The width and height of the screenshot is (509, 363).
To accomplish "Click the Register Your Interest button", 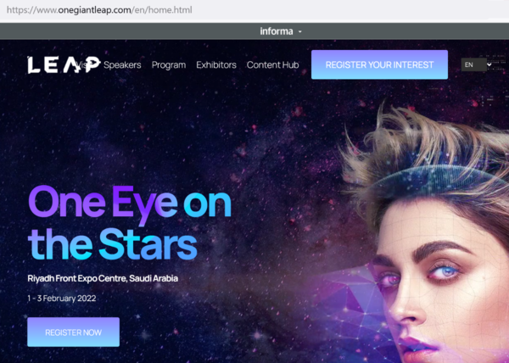I will (379, 64).
